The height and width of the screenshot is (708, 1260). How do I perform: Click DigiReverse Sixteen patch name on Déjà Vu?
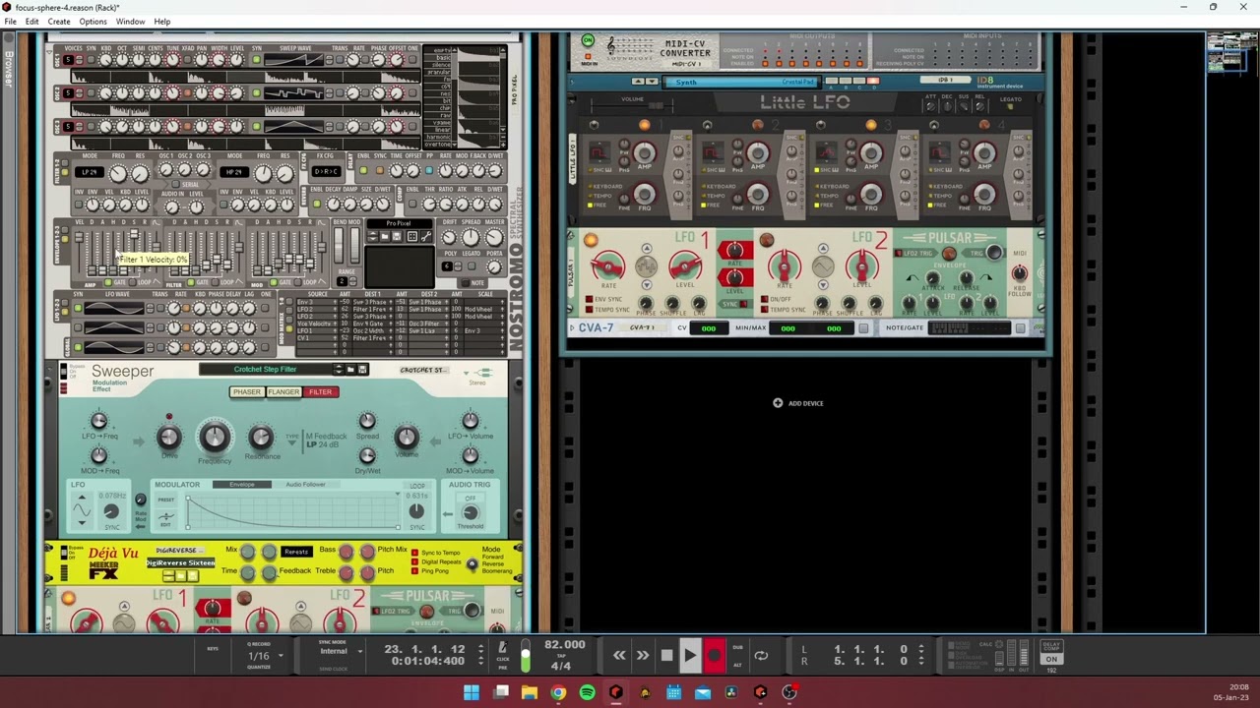(181, 563)
